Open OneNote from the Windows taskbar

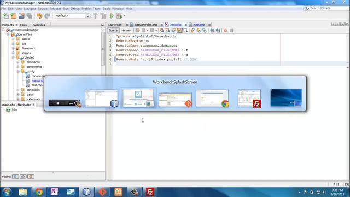pyautogui.click(x=54, y=192)
